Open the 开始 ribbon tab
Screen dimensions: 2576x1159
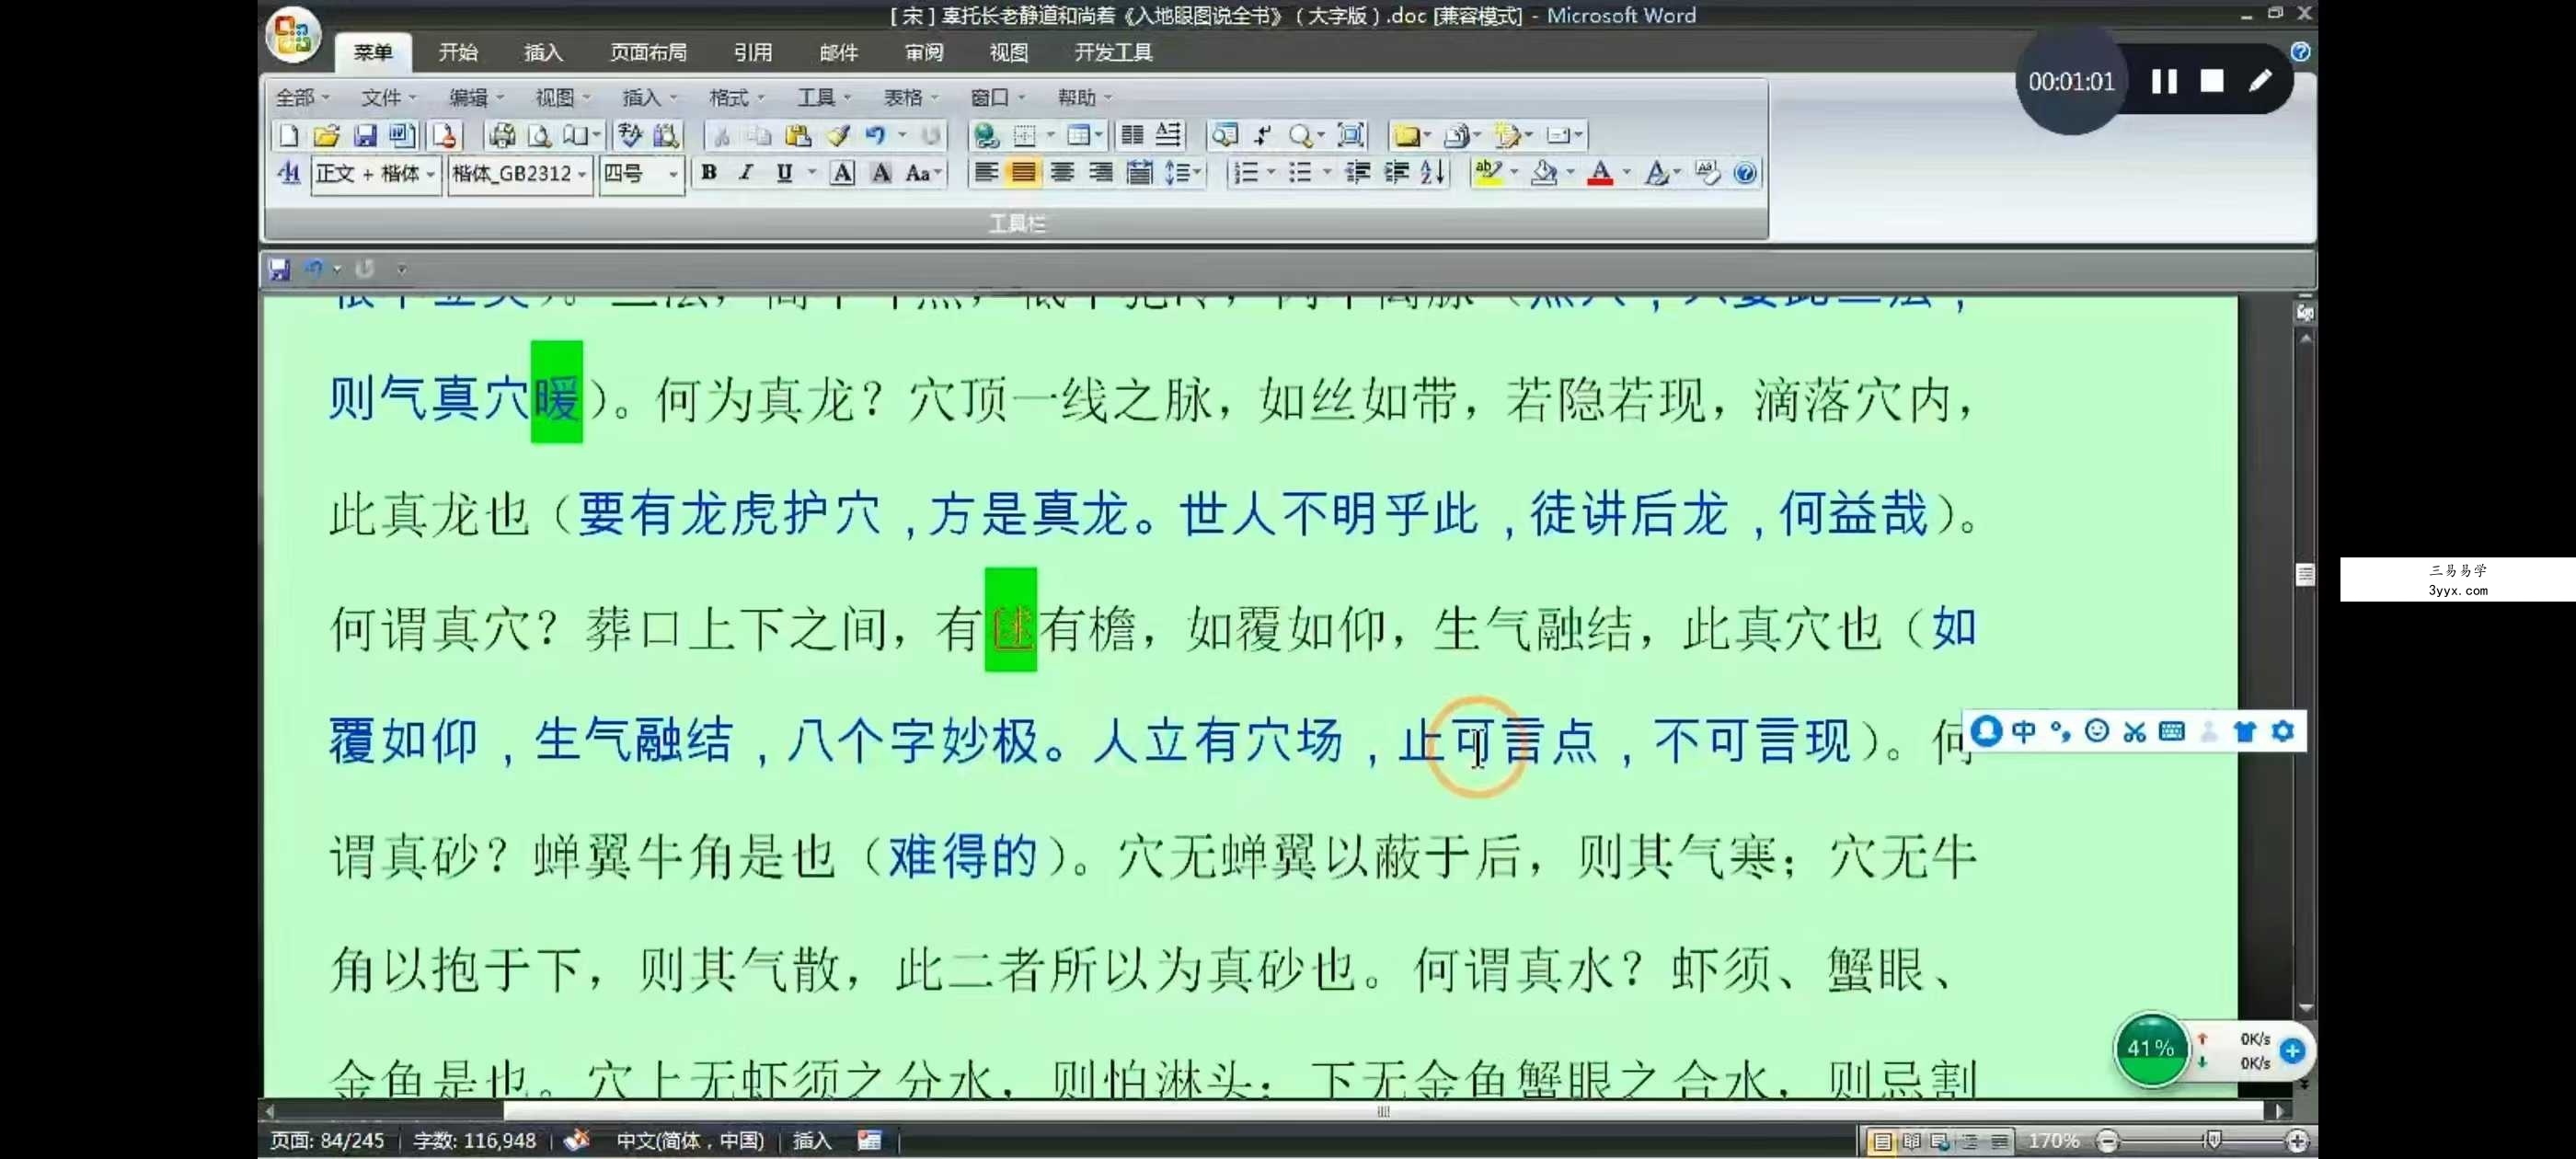[458, 52]
